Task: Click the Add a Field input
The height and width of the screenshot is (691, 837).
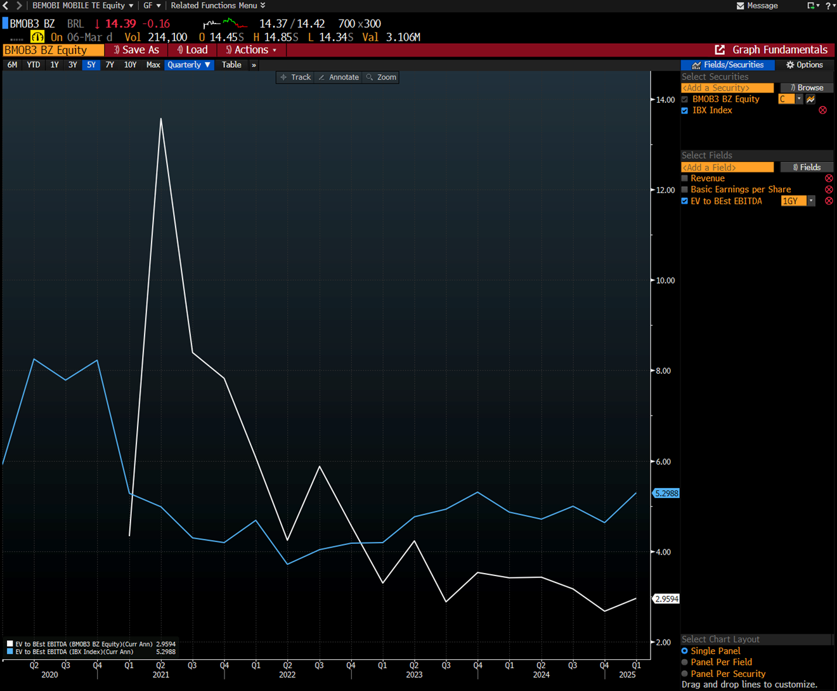Action: tap(727, 168)
